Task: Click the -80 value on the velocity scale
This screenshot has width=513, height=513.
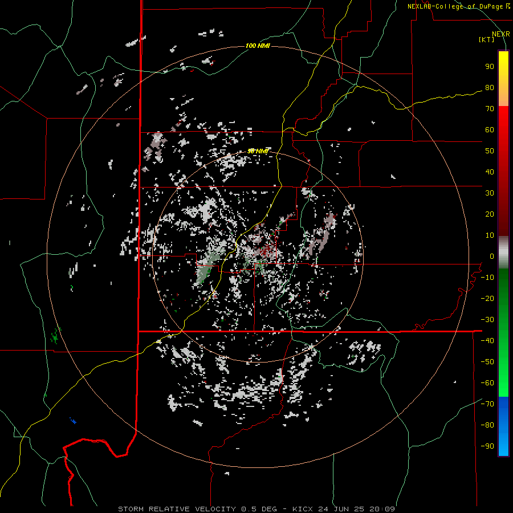Action: pos(487,425)
